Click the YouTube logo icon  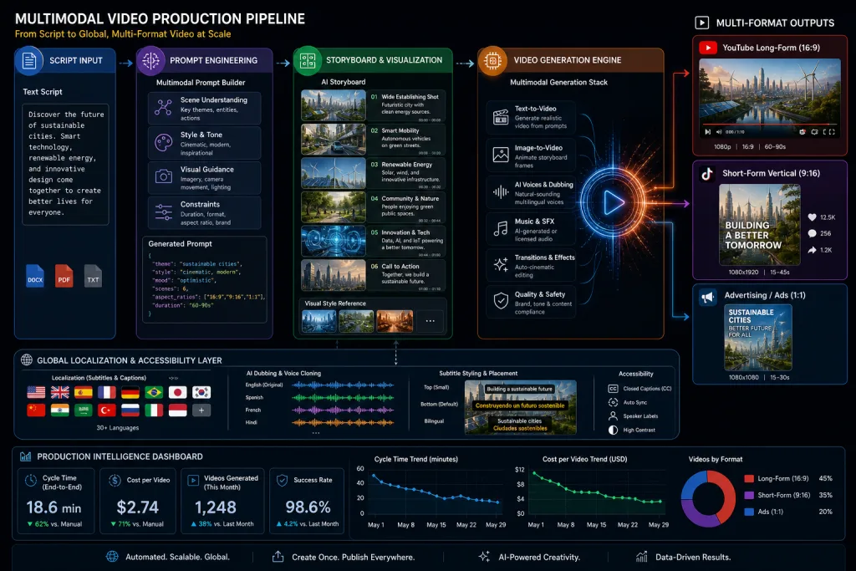(708, 48)
